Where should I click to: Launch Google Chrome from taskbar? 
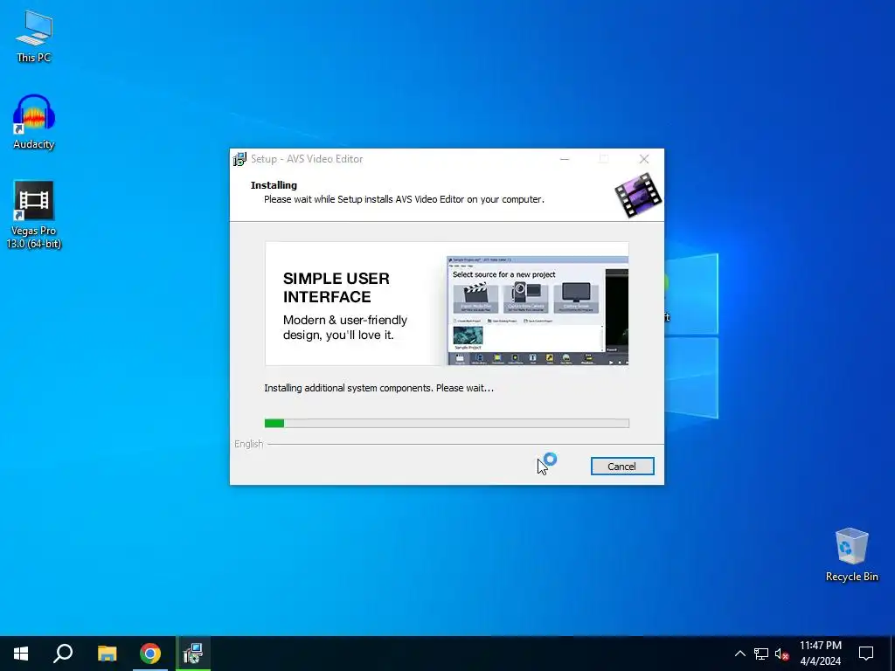[150, 654]
